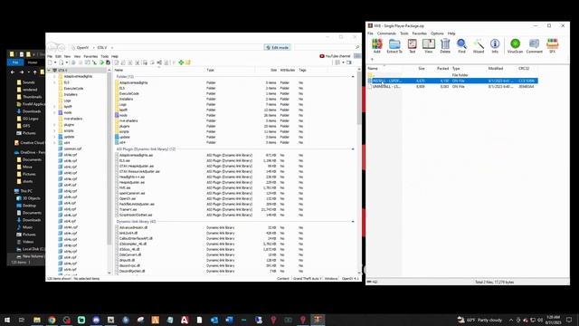Open File Explorer from the taskbar
The width and height of the screenshot is (579, 326).
37,320
